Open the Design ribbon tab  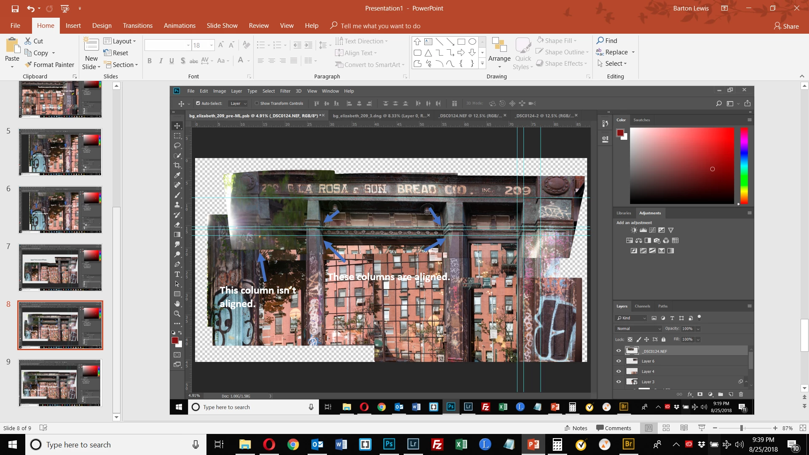[x=102, y=26]
